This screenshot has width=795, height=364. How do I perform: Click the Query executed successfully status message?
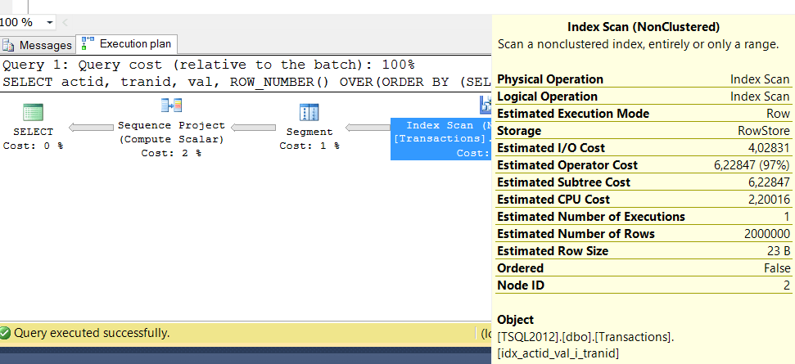92,333
